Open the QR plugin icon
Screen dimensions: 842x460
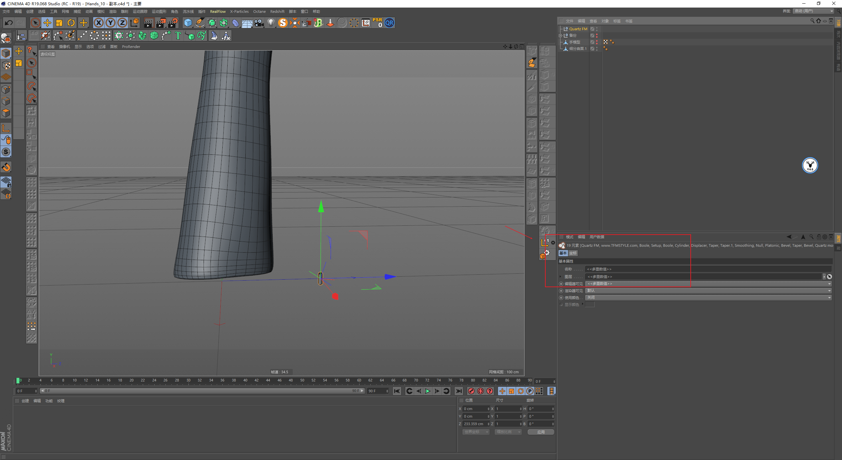389,23
